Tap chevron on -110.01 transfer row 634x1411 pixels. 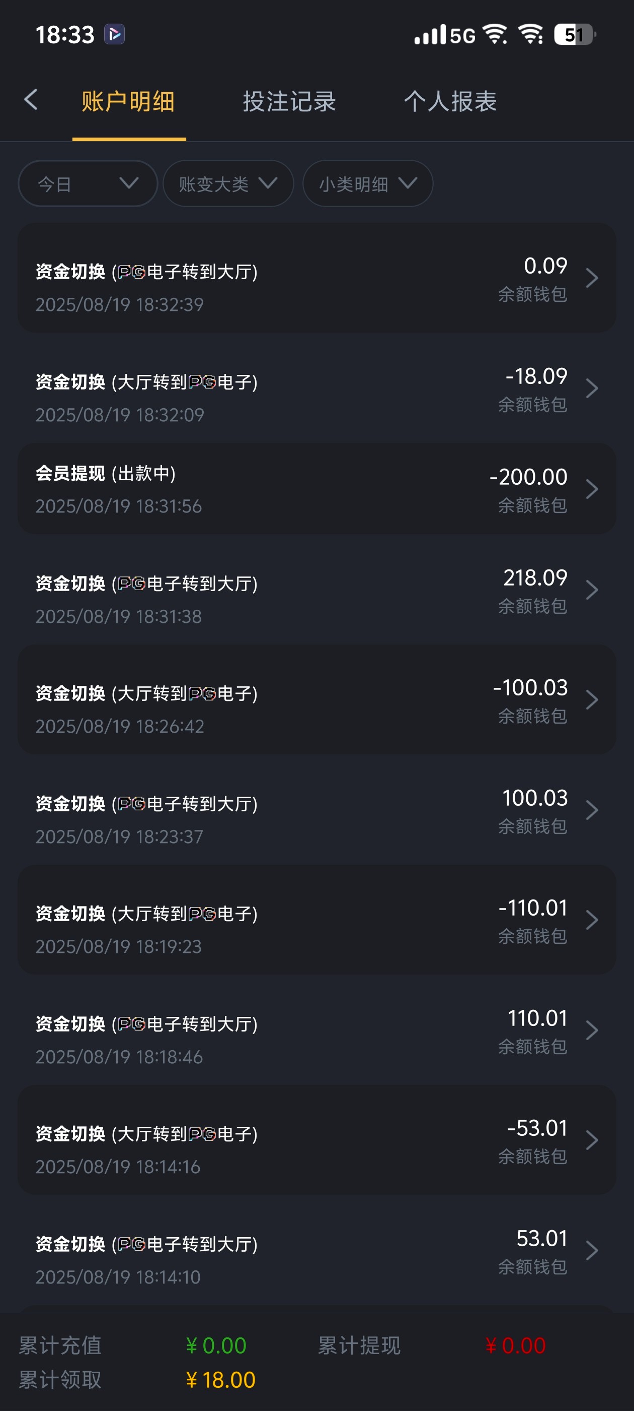pos(591,920)
